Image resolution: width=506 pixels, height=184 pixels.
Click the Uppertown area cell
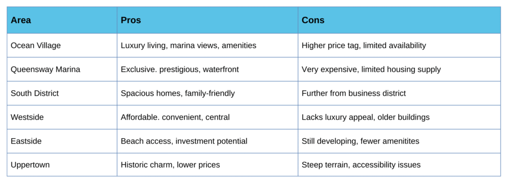[62, 165]
